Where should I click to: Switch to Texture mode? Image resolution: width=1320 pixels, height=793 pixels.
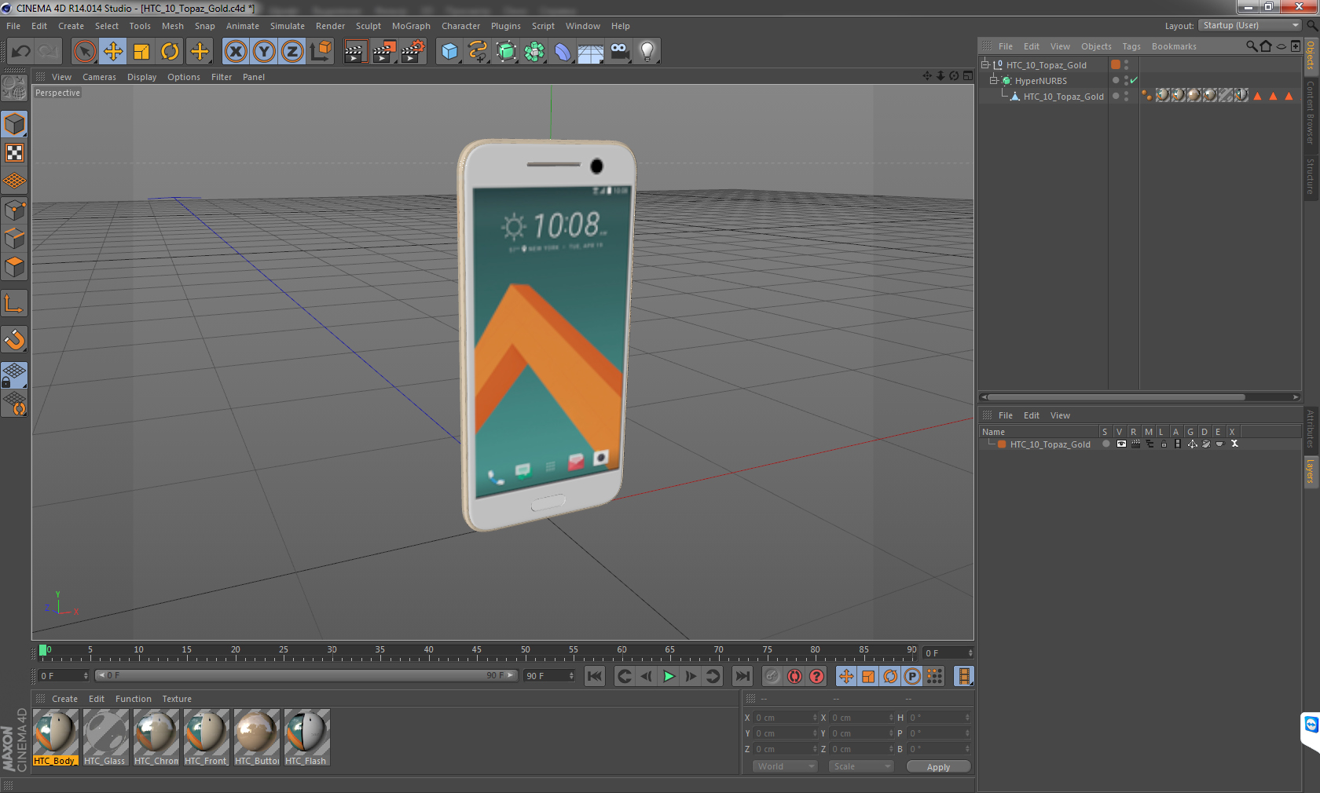tap(15, 153)
